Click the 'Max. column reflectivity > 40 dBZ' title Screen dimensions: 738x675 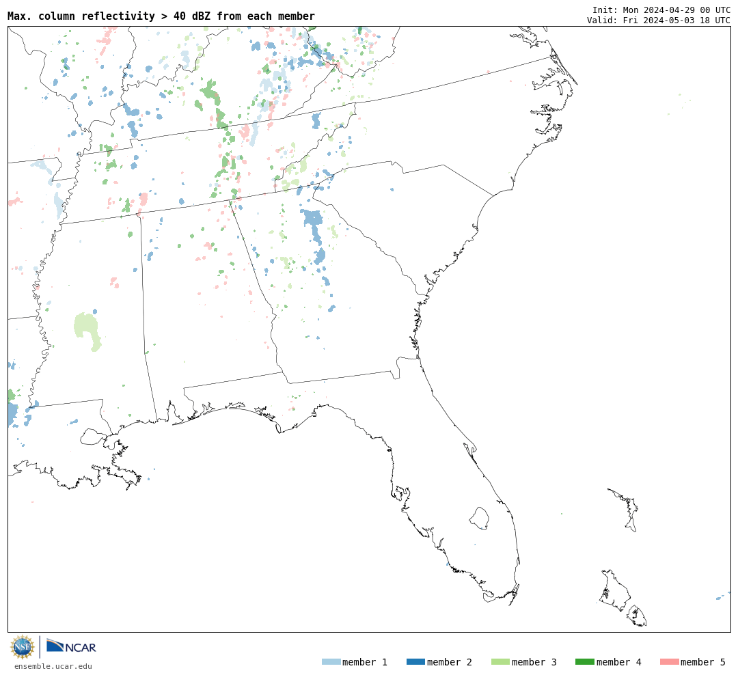(x=161, y=16)
